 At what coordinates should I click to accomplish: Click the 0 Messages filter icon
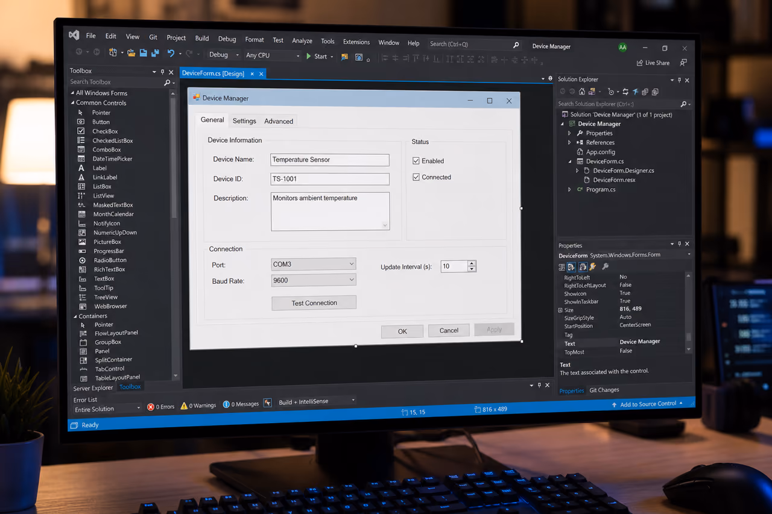[x=226, y=404]
